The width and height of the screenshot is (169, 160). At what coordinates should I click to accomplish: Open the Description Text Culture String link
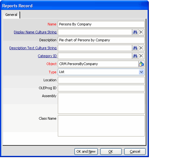coord(33,48)
